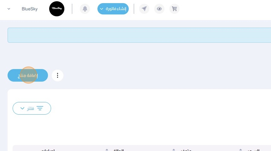Click the إضافة منتج button
This screenshot has height=151, width=271.
click(28, 75)
